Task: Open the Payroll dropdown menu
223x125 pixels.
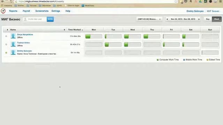Action: click(x=27, y=11)
